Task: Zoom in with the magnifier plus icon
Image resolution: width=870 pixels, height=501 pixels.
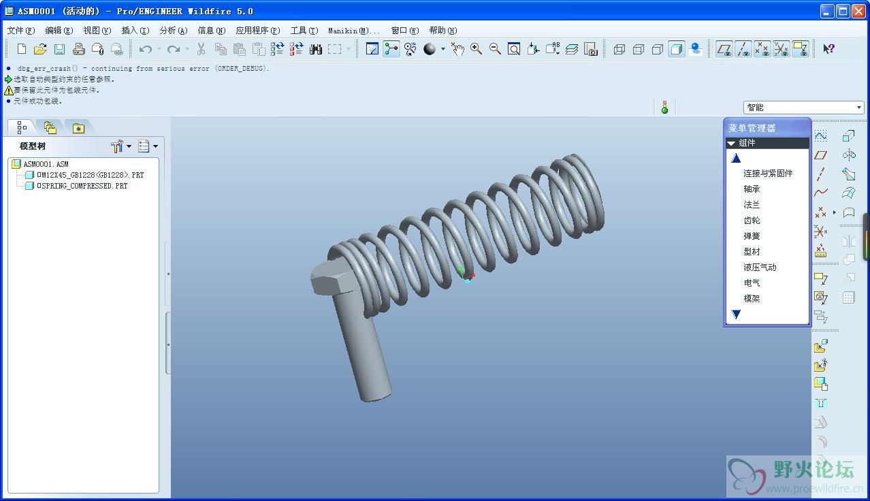Action: point(476,49)
